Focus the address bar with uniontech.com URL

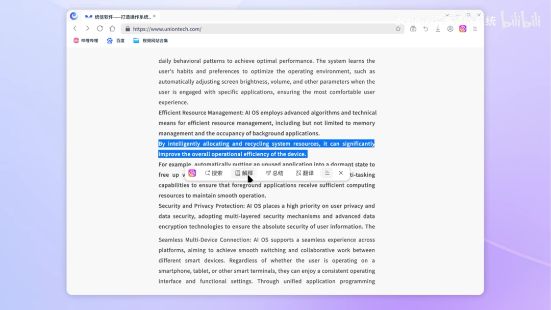click(x=262, y=29)
